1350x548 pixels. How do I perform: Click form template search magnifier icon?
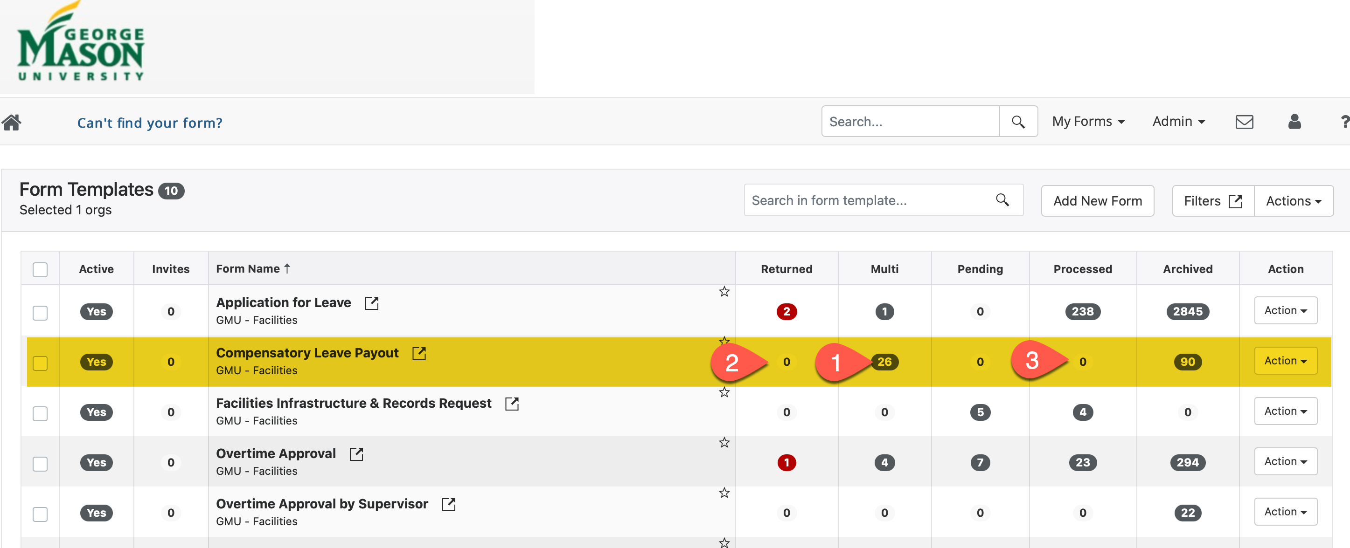point(1002,200)
